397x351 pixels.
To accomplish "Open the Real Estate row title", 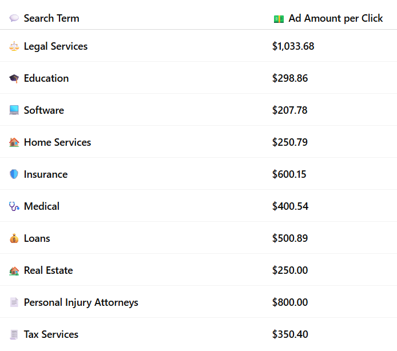I will [49, 270].
